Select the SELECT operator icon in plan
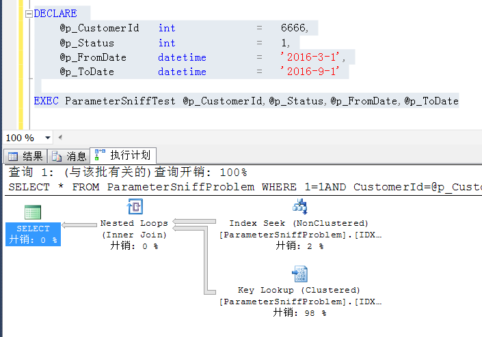The width and height of the screenshot is (482, 337). pyautogui.click(x=33, y=211)
